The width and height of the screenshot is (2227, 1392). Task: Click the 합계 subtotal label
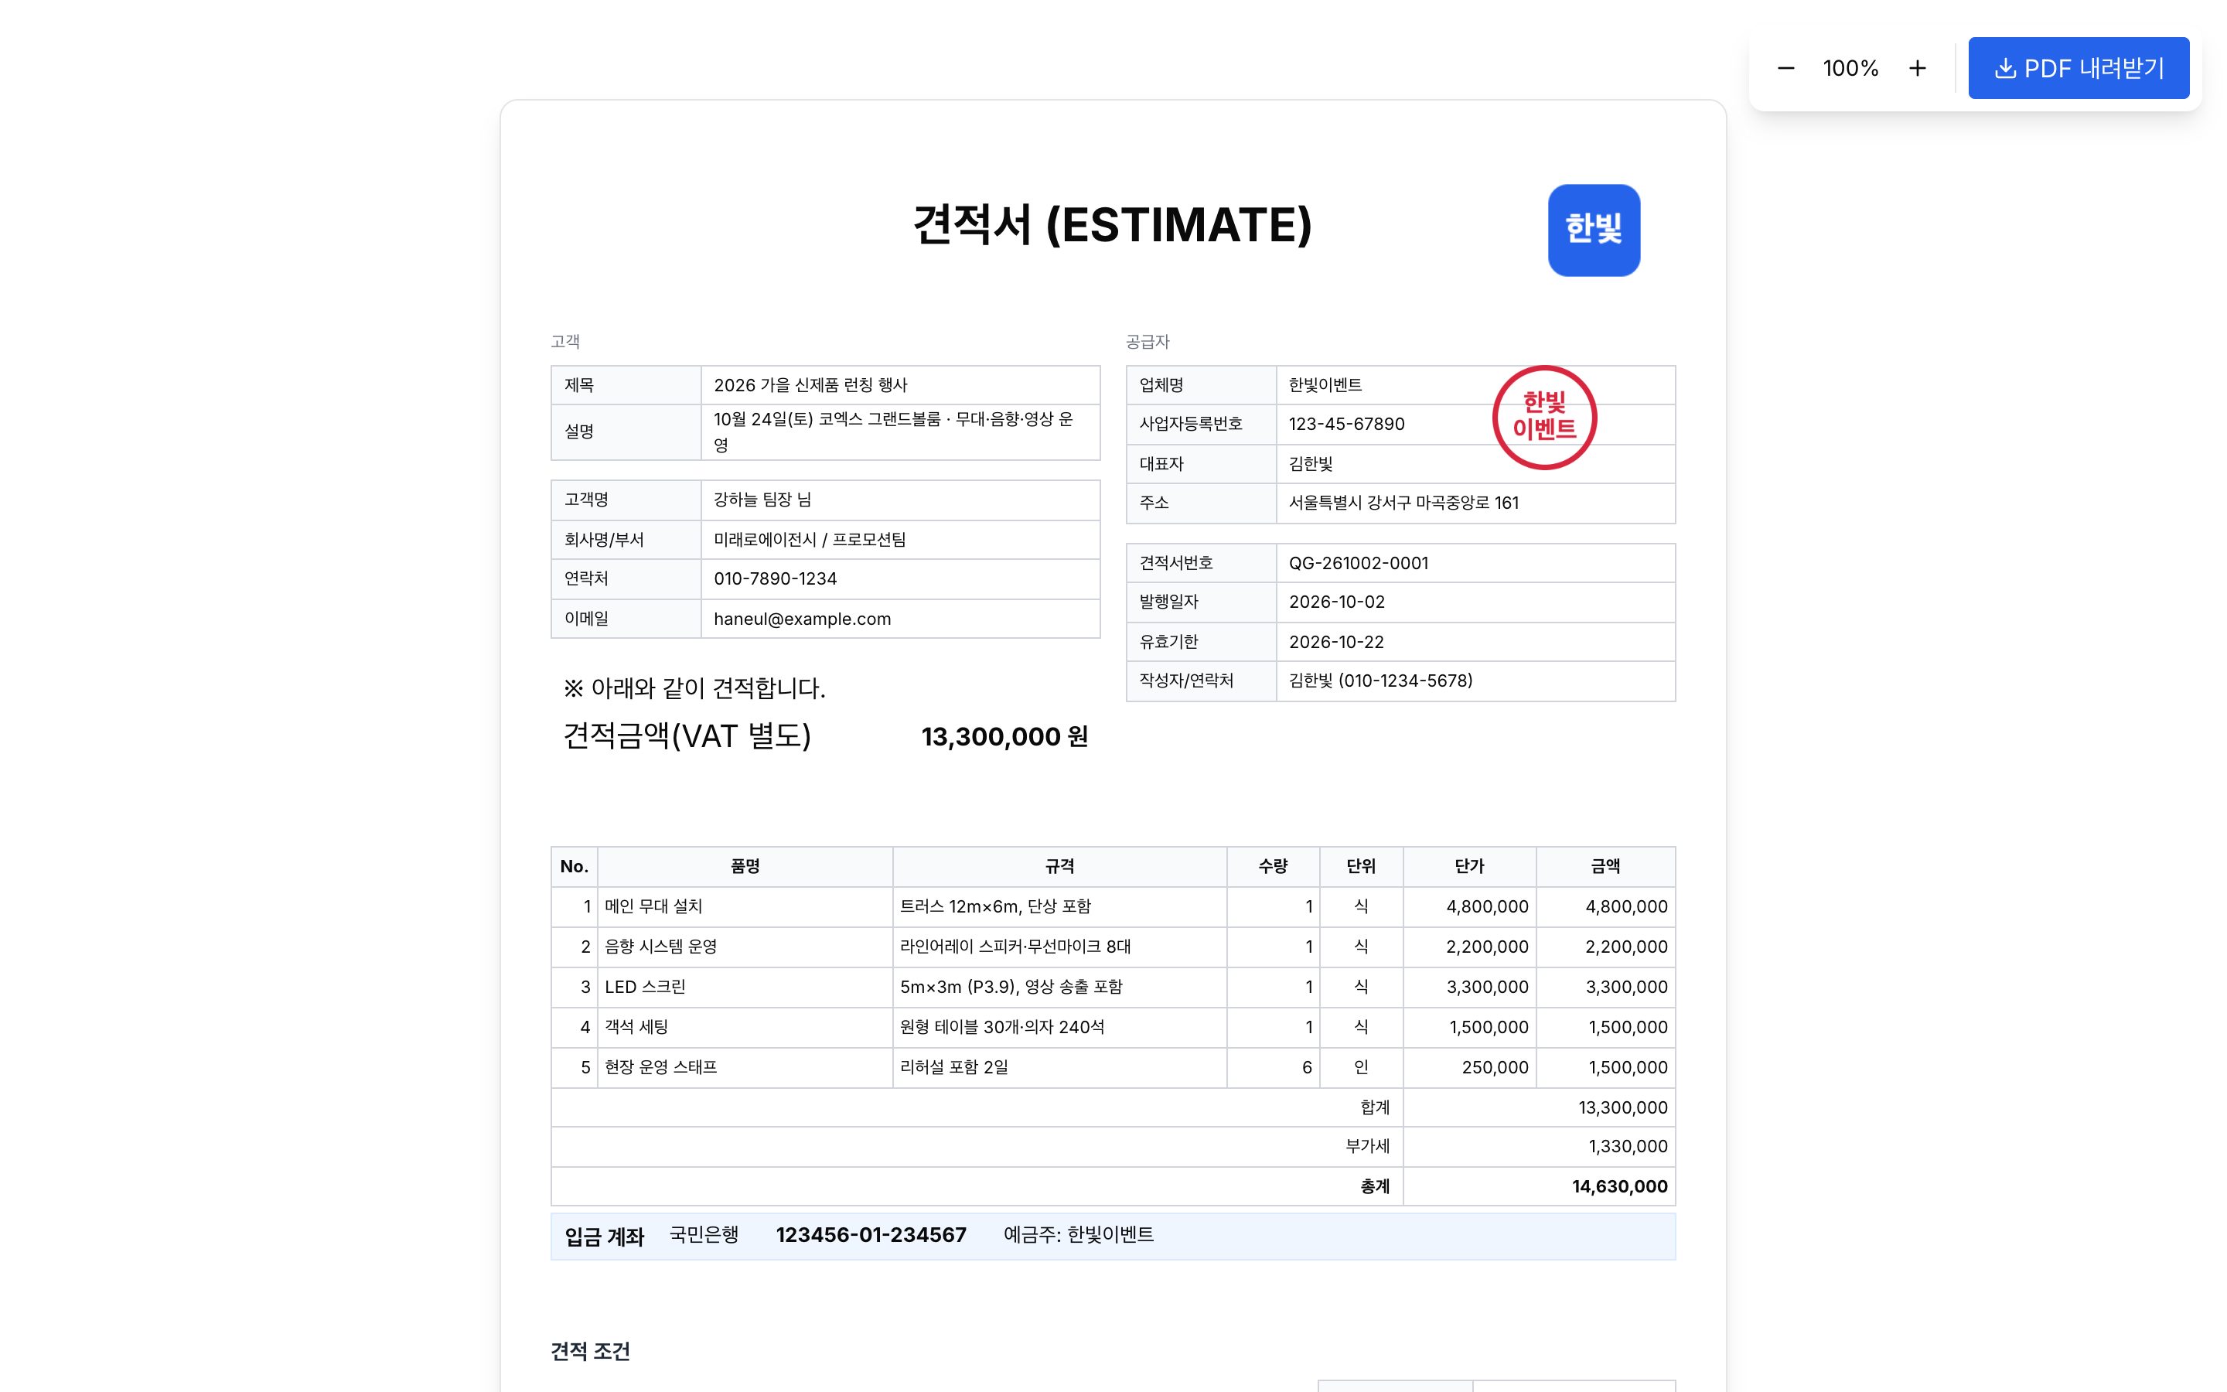[1375, 1107]
